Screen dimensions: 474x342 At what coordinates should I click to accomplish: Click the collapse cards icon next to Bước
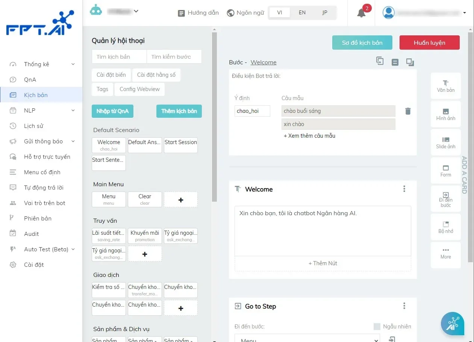pyautogui.click(x=395, y=62)
